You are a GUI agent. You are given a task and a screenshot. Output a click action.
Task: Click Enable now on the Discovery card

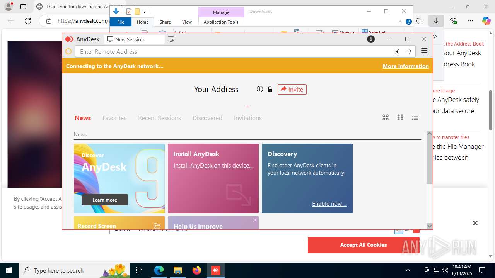click(x=329, y=203)
